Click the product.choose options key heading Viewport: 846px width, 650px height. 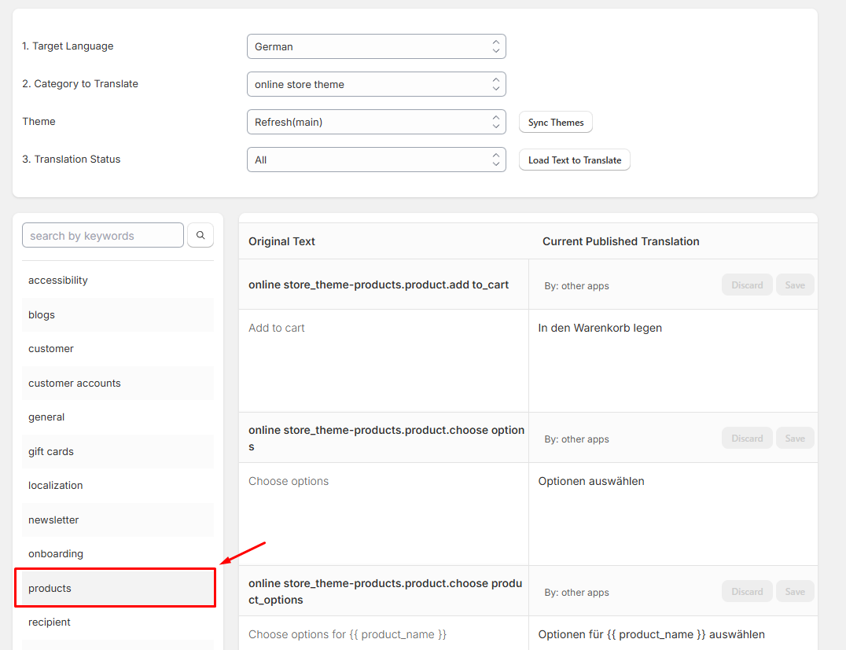tap(386, 438)
